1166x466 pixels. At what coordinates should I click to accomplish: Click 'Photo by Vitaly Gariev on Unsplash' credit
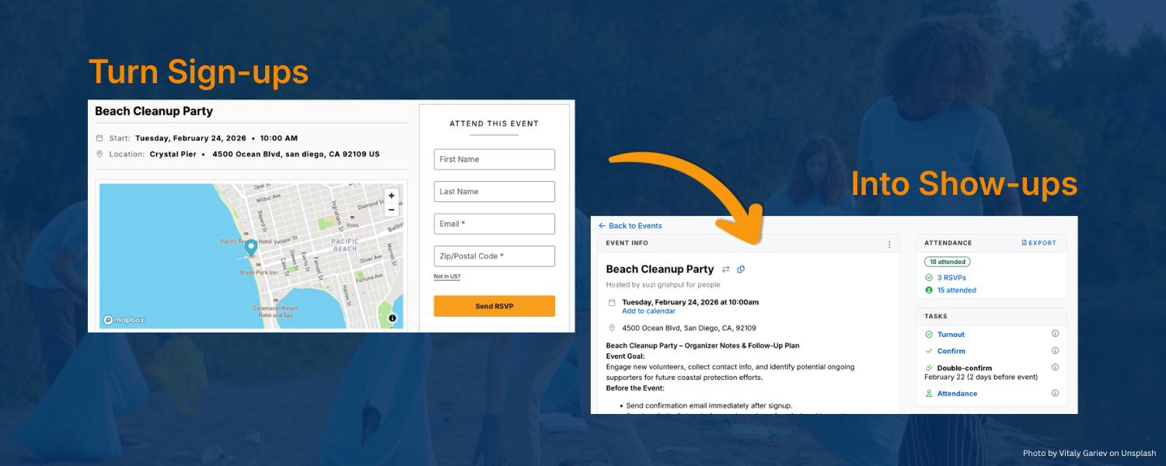[x=1089, y=453]
